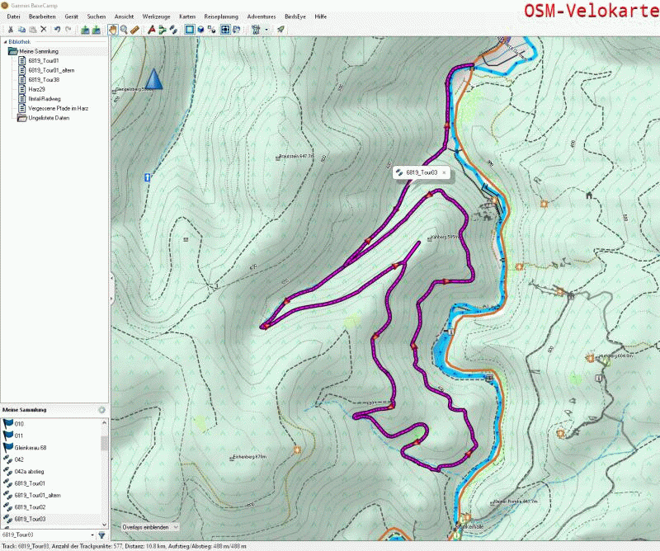Open the Werkzeuge menu
This screenshot has height=551, width=660.
click(156, 16)
